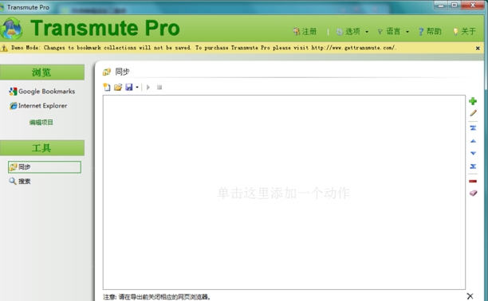Maximize the Transmute Pro window

455,6
